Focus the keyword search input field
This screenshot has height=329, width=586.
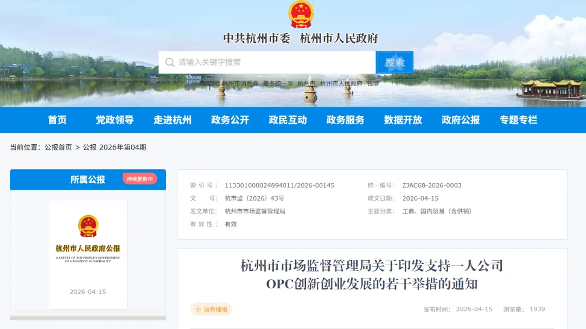click(267, 62)
